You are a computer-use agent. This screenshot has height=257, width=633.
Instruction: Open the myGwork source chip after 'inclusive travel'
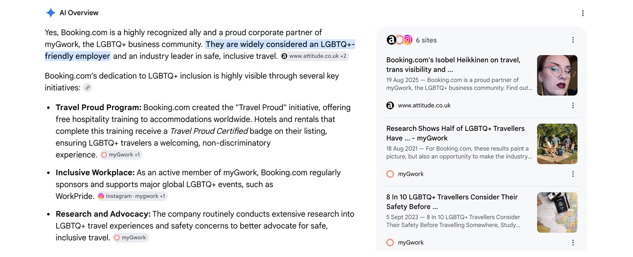point(131,238)
